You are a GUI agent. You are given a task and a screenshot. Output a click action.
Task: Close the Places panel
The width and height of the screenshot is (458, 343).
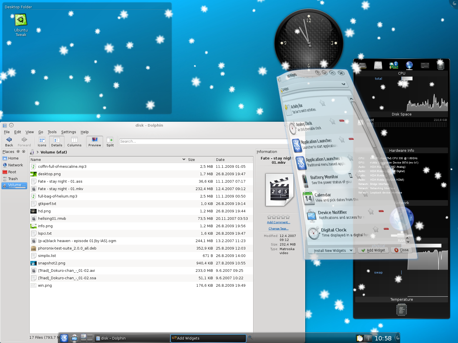click(24, 151)
